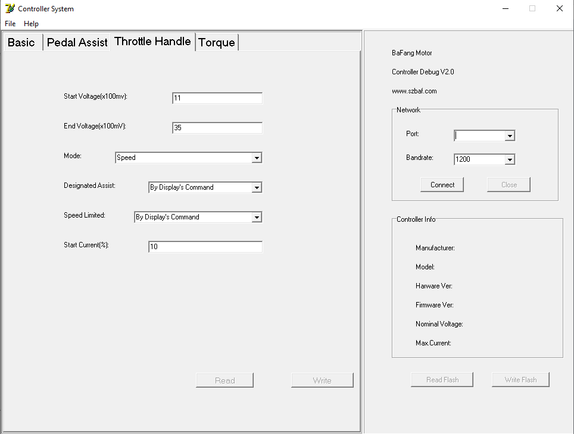Click the Start Voltage input field
The width and height of the screenshot is (574, 434).
(x=217, y=98)
